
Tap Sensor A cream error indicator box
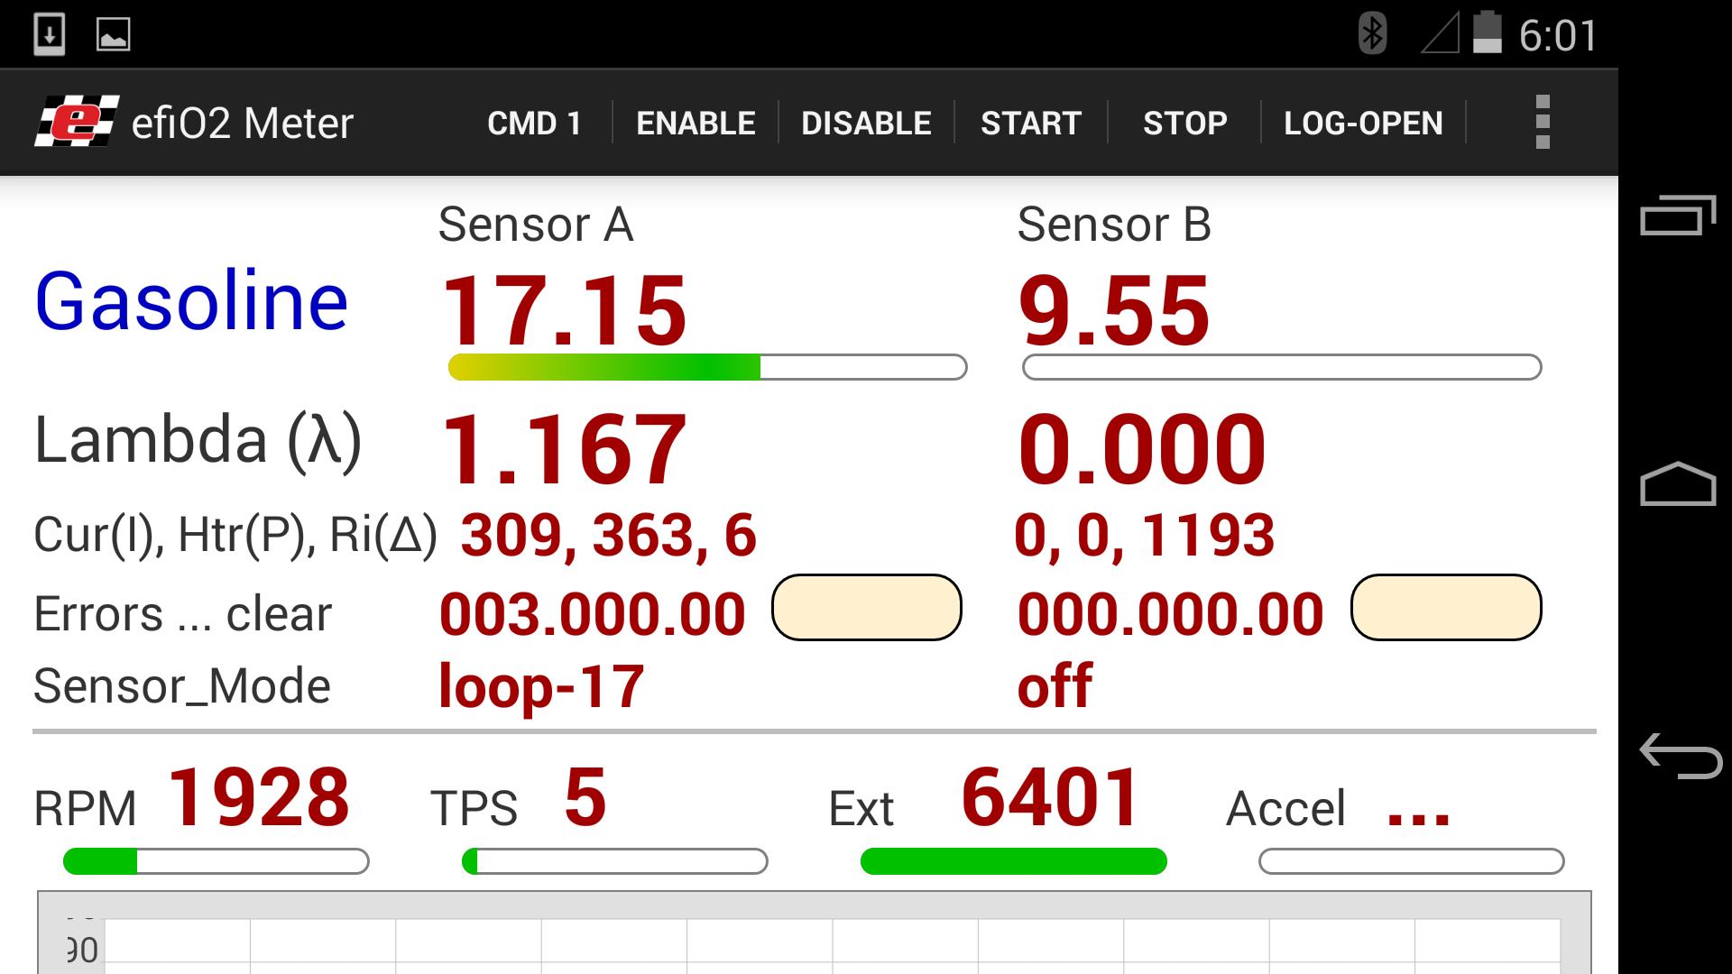click(x=866, y=607)
